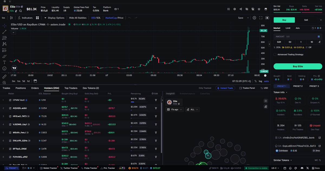Open the Top Traders tab
This screenshot has width=325, height=171.
[71, 88]
